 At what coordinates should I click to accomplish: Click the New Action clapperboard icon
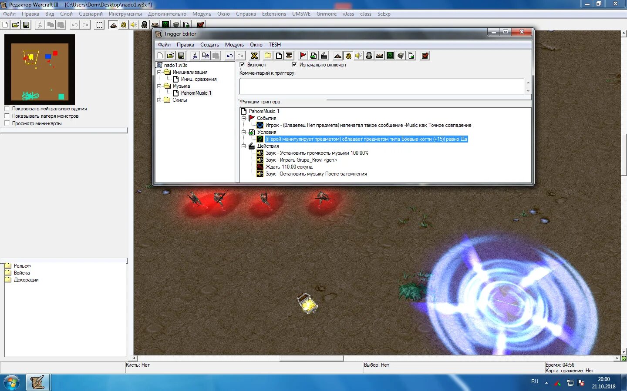(x=324, y=56)
